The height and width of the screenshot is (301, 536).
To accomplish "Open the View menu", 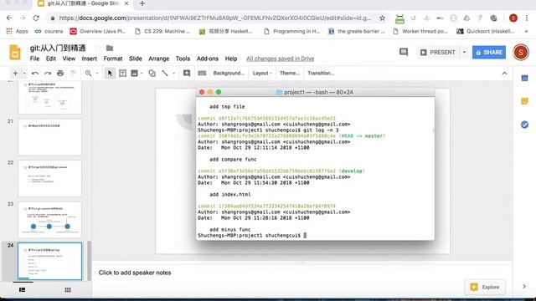I will (x=69, y=59).
